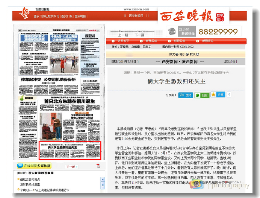This screenshot has width=260, height=198.
Task: Go to 上一期 previous issue
Action: [123, 35]
